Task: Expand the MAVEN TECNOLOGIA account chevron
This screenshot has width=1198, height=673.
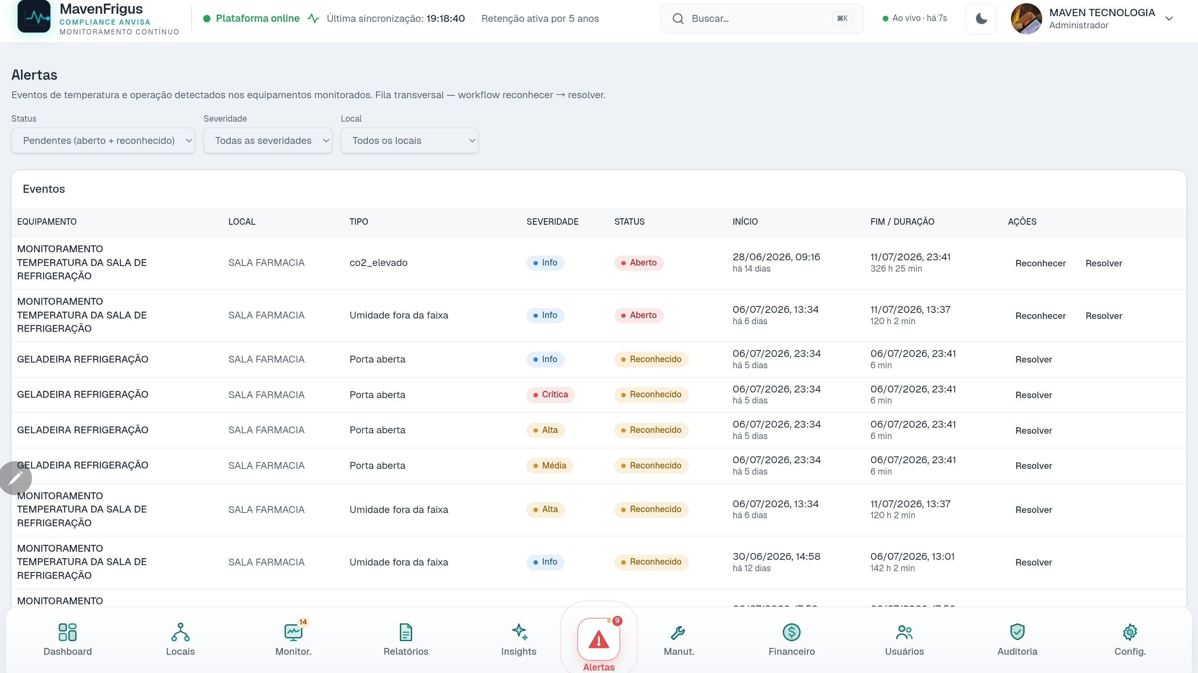Action: pyautogui.click(x=1169, y=19)
